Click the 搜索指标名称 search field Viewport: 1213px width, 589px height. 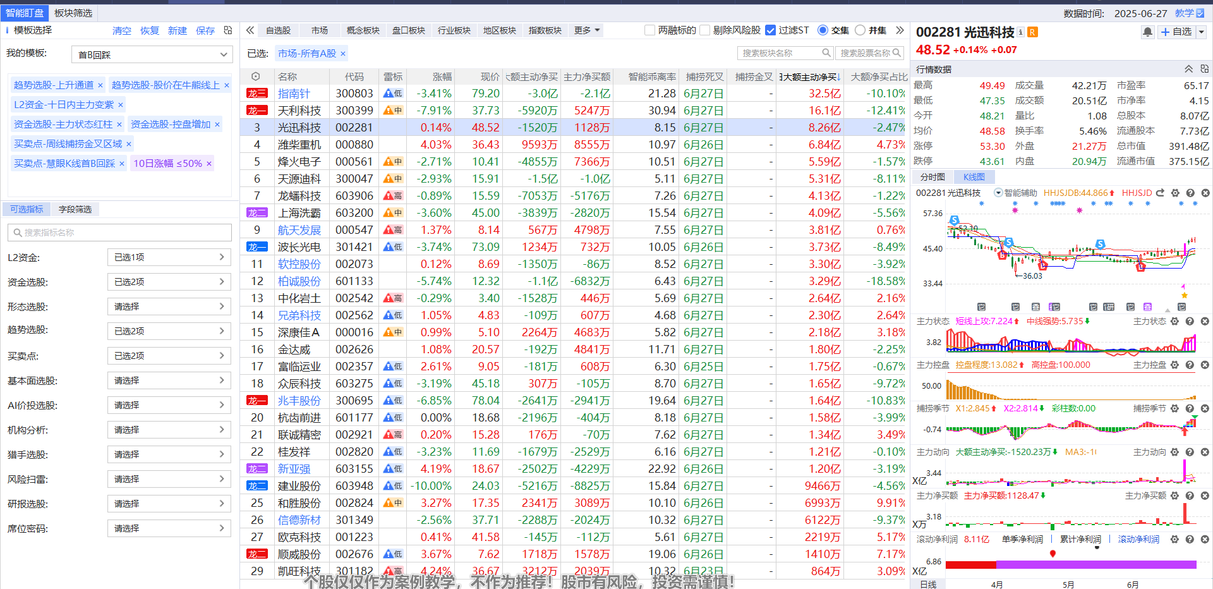pos(120,233)
